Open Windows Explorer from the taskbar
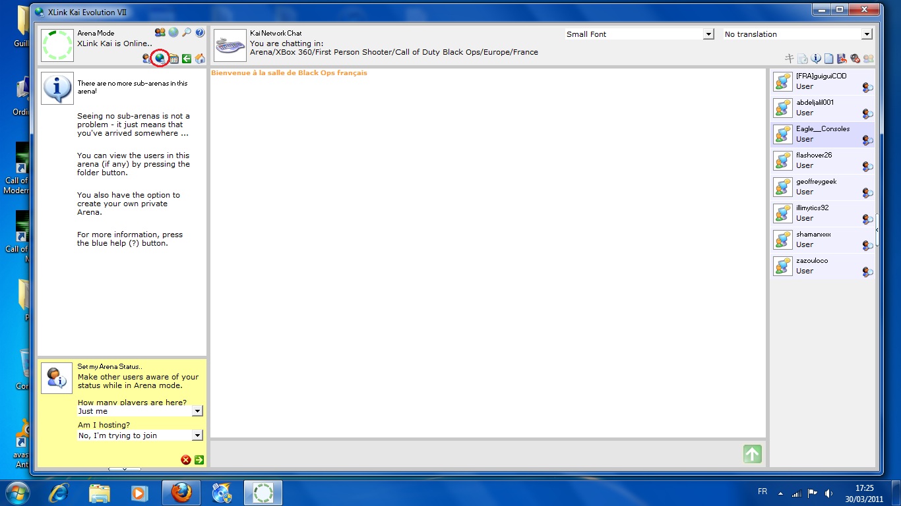The height and width of the screenshot is (506, 901). (x=100, y=493)
